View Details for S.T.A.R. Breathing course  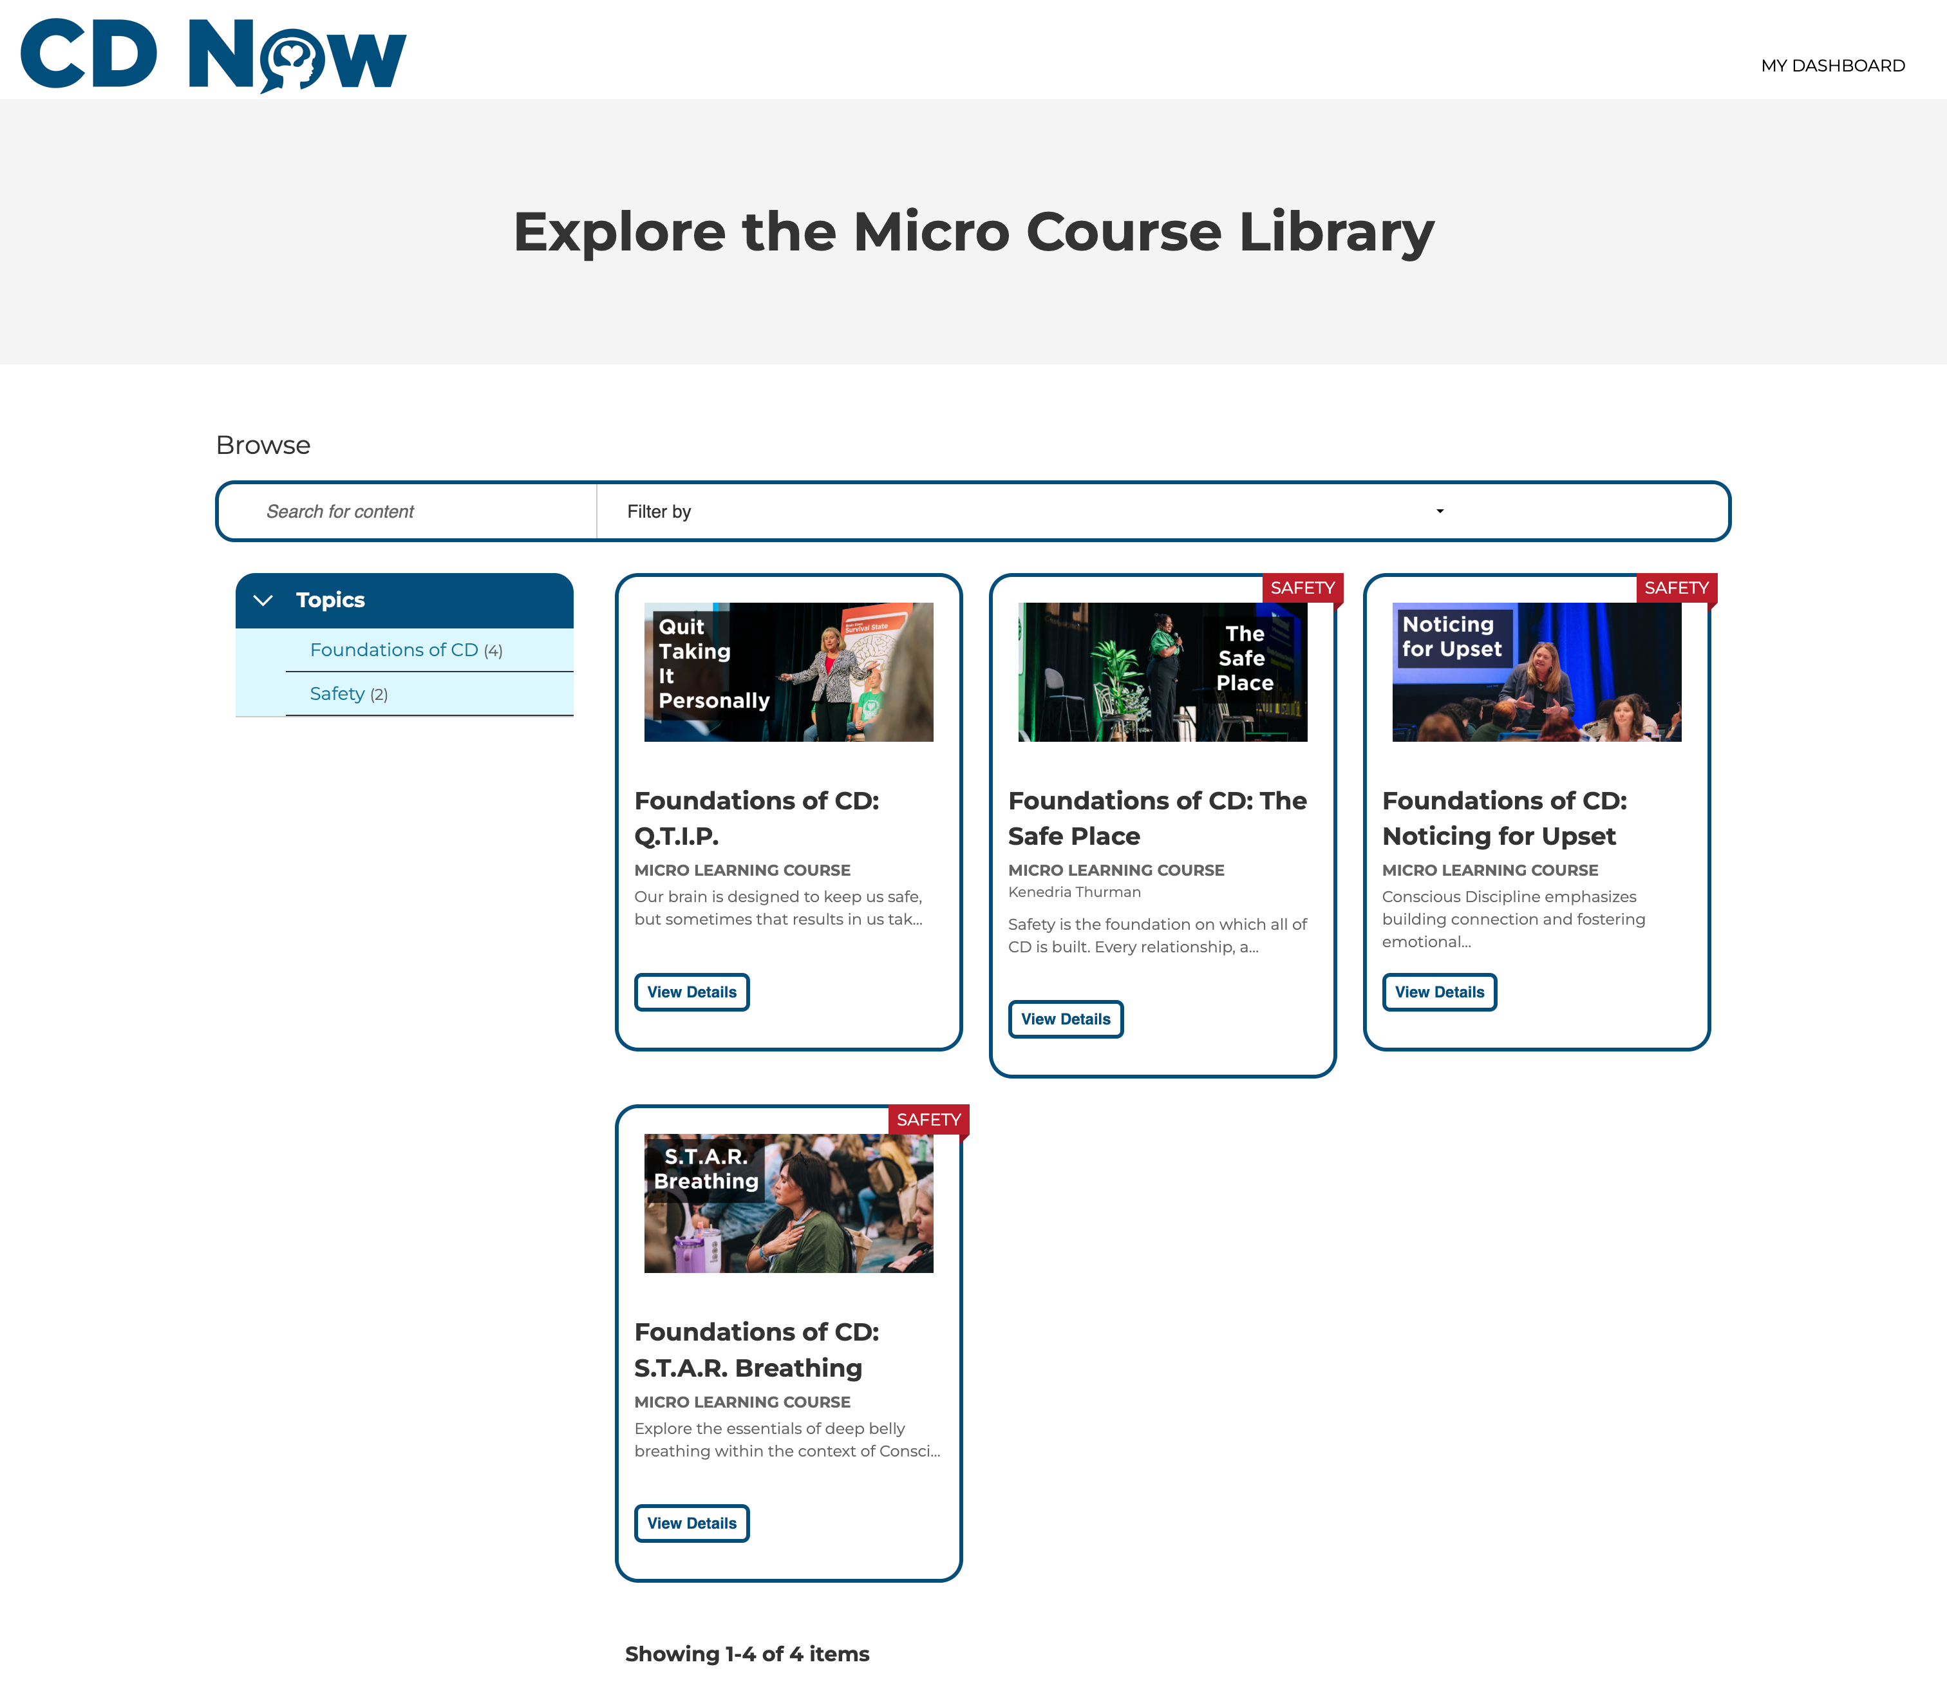pyautogui.click(x=691, y=1523)
